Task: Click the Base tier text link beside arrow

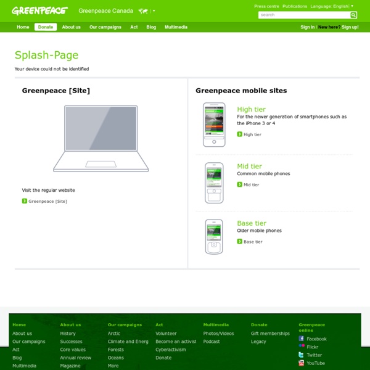Action: pyautogui.click(x=253, y=242)
